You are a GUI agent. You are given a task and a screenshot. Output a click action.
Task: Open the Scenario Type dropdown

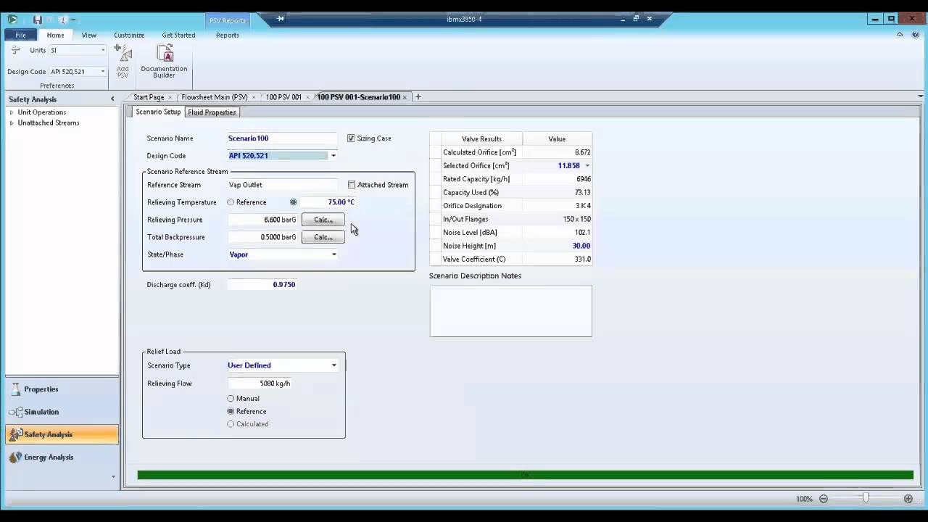click(x=334, y=365)
